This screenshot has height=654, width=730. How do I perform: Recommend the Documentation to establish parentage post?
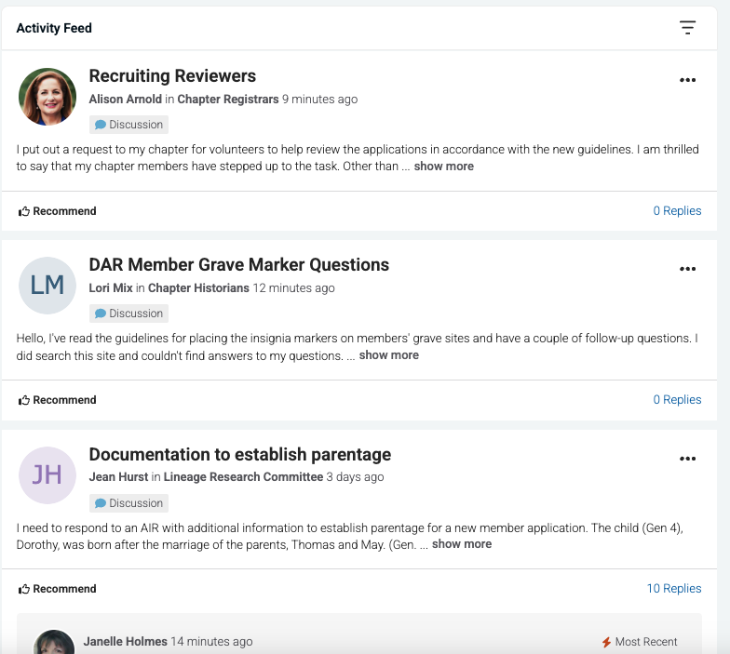tap(58, 589)
